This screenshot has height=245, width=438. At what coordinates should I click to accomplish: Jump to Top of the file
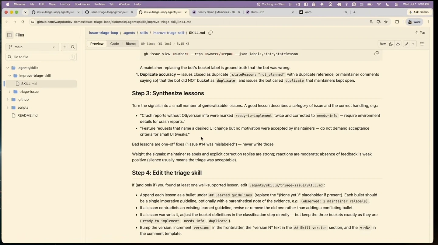point(420,32)
